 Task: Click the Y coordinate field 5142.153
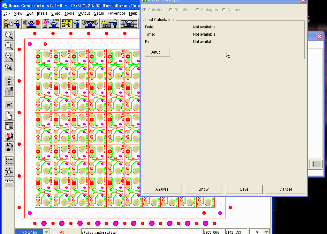click(236, 232)
